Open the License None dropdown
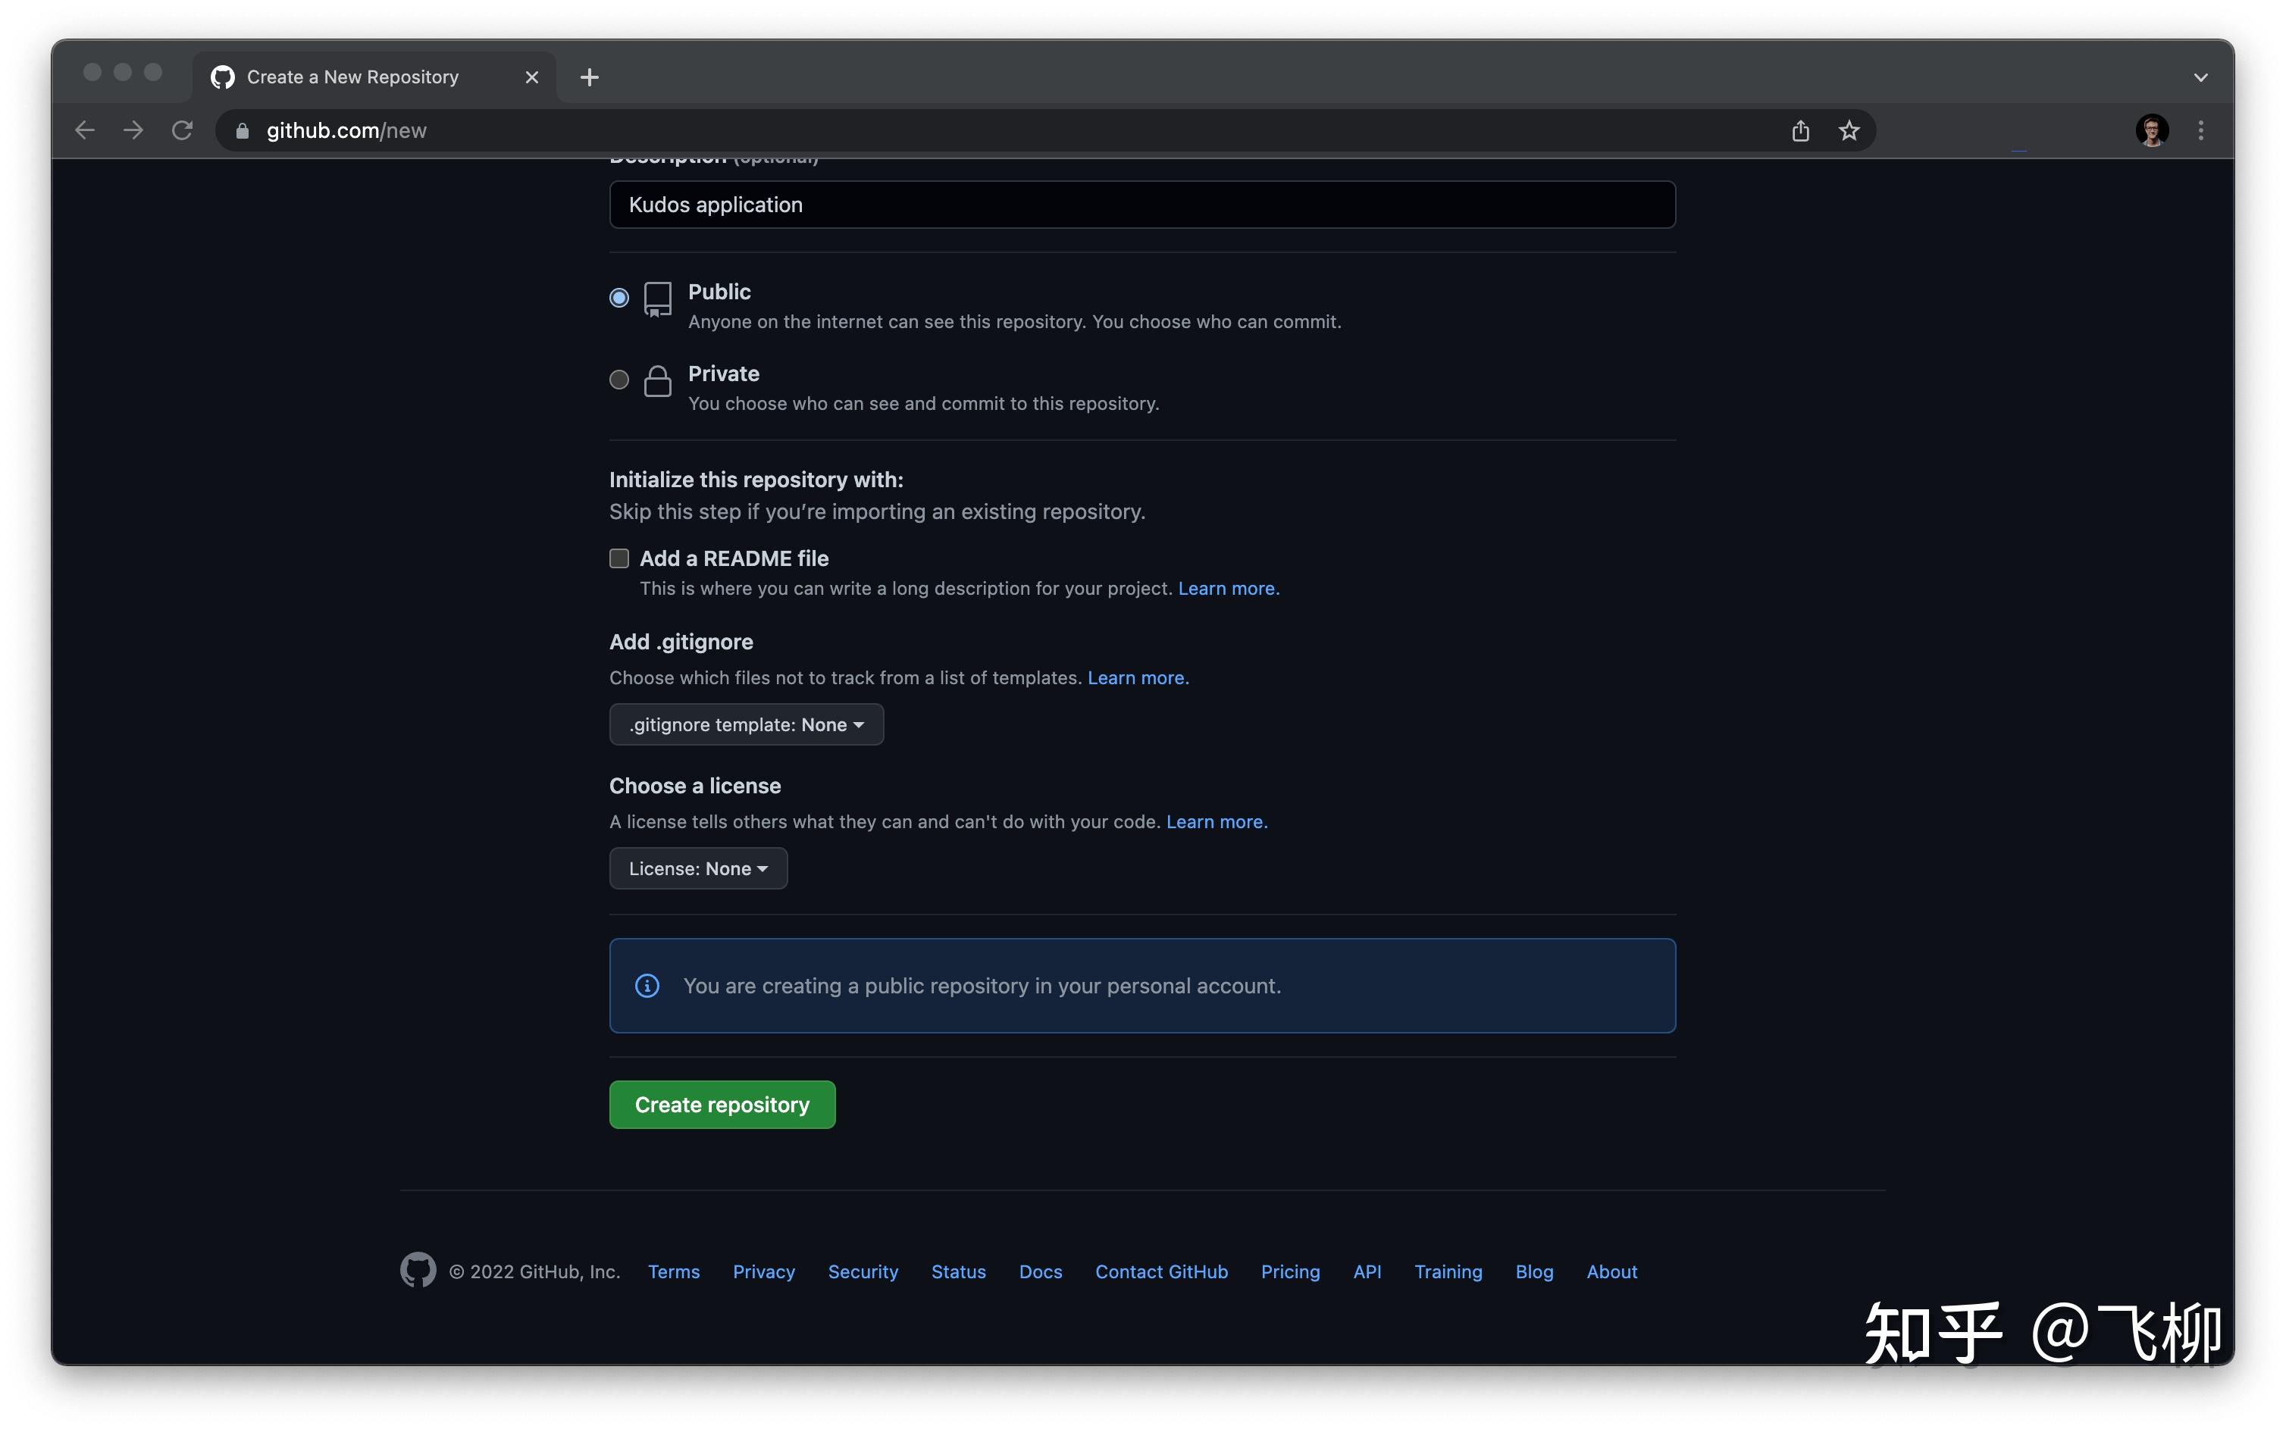Image resolution: width=2286 pixels, height=1429 pixels. pyautogui.click(x=698, y=868)
